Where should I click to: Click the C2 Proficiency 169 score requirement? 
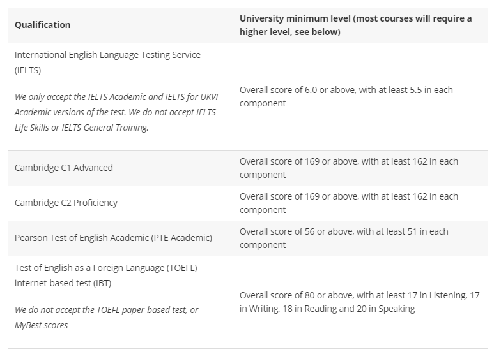point(349,203)
